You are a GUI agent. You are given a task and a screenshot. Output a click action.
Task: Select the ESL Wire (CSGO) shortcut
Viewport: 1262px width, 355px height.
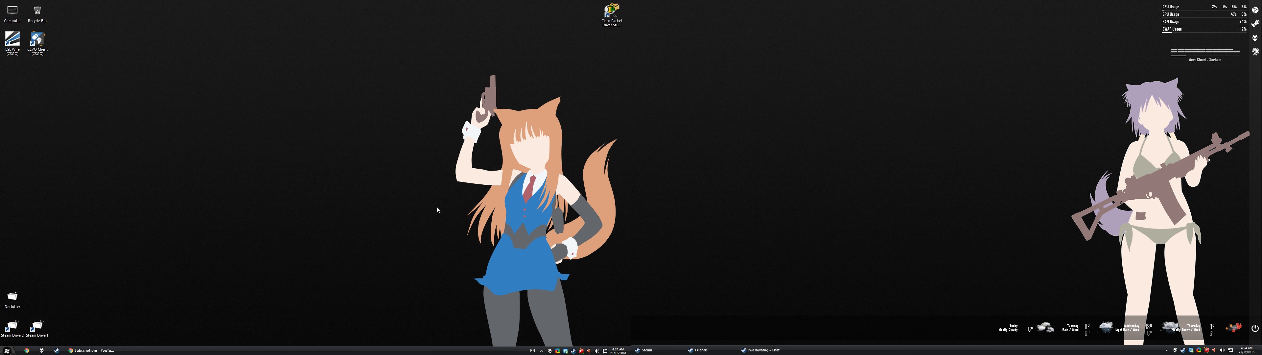click(12, 43)
